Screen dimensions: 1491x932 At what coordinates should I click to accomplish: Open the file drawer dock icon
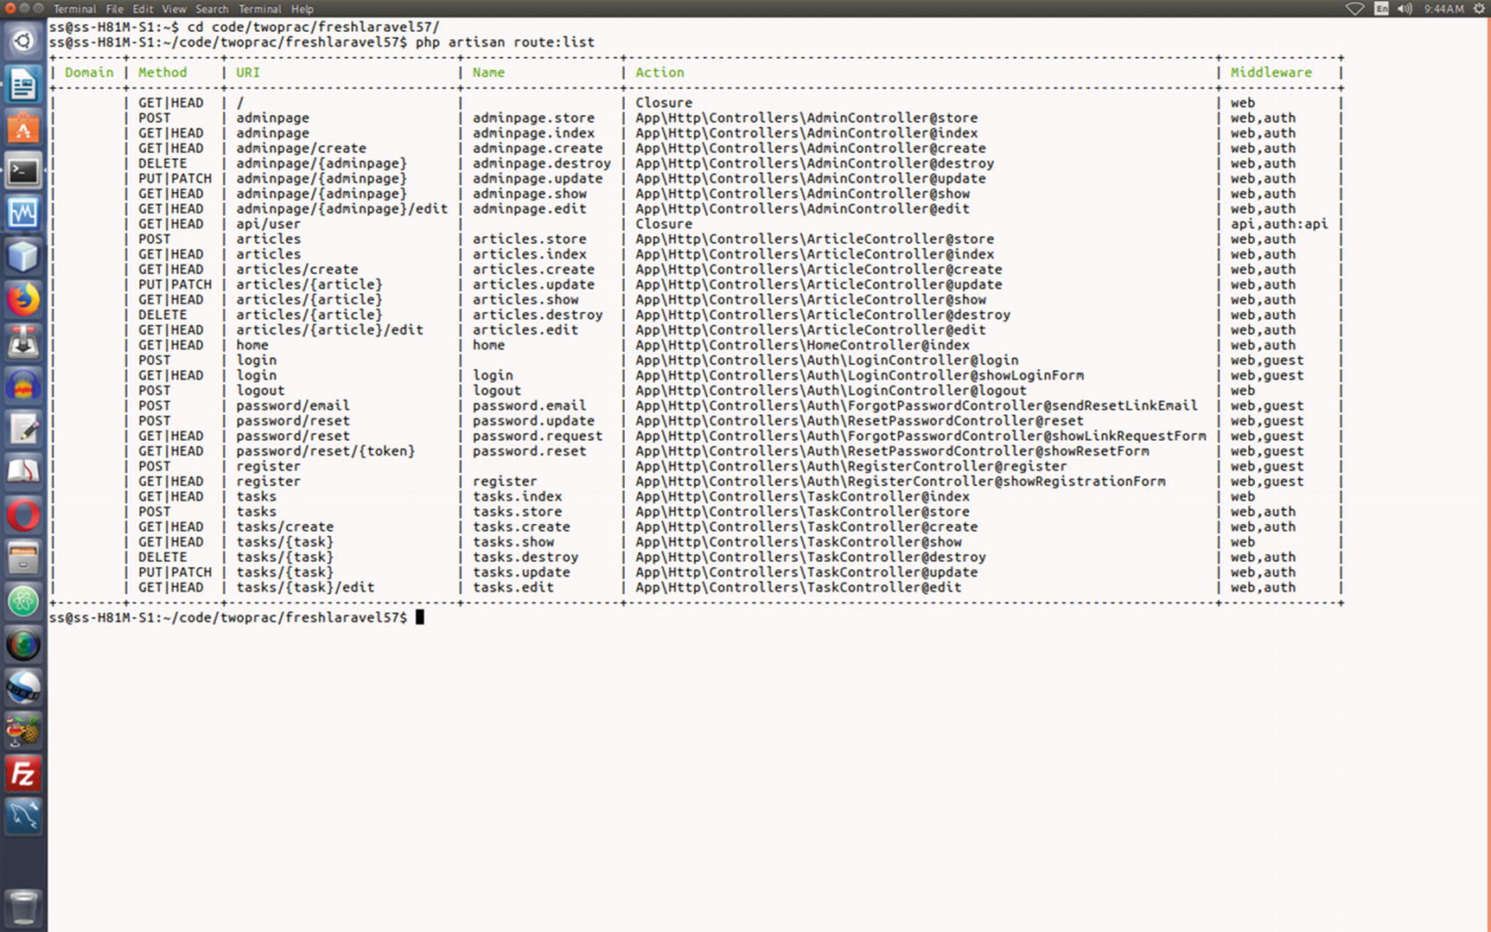click(23, 559)
